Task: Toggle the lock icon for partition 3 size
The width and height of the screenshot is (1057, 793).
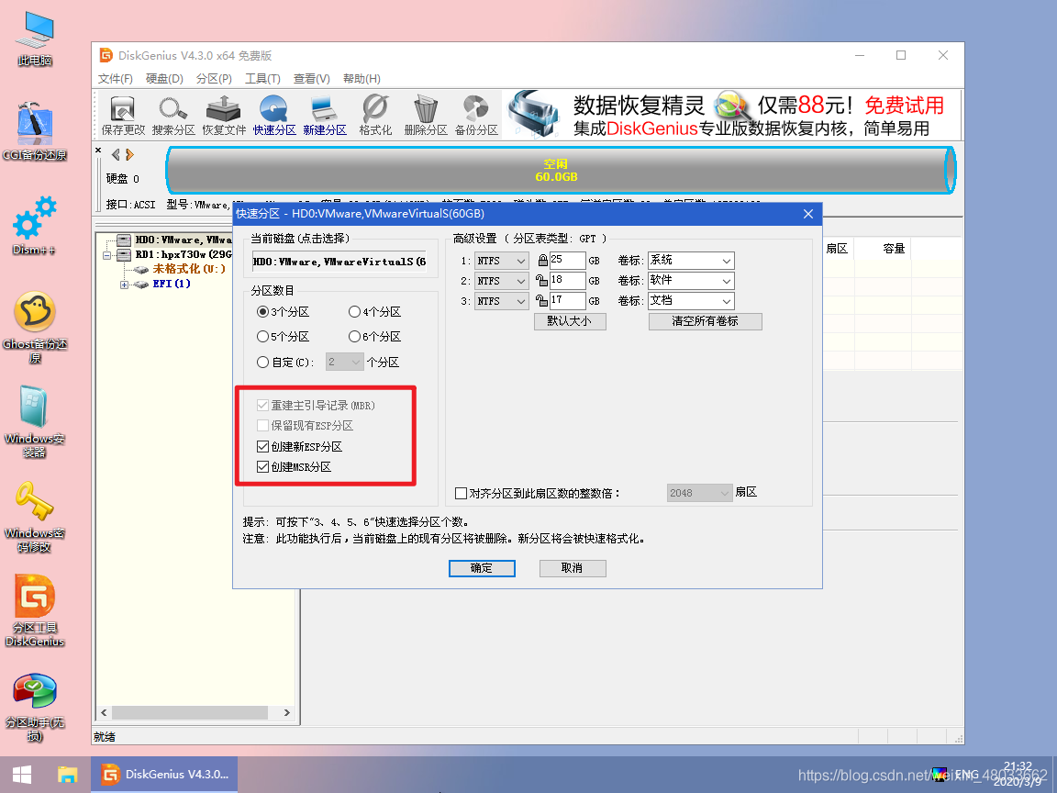Action: 541,301
